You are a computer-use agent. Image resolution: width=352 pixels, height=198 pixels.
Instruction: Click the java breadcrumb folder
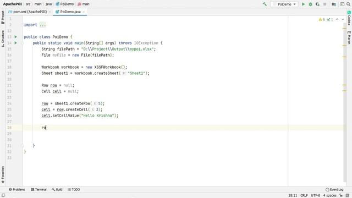point(48,4)
